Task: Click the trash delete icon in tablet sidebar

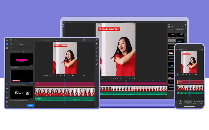Action: tap(7, 92)
